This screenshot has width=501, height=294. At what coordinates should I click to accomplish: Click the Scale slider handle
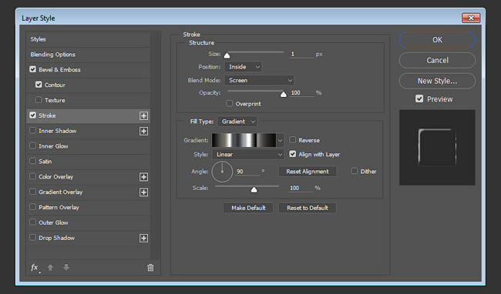(254, 190)
